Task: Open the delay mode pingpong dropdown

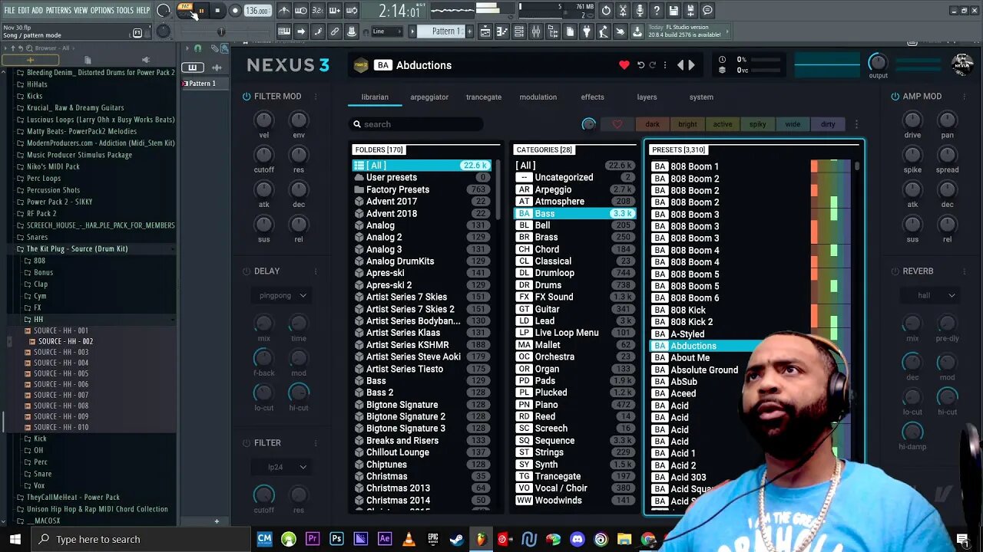Action: coord(283,295)
